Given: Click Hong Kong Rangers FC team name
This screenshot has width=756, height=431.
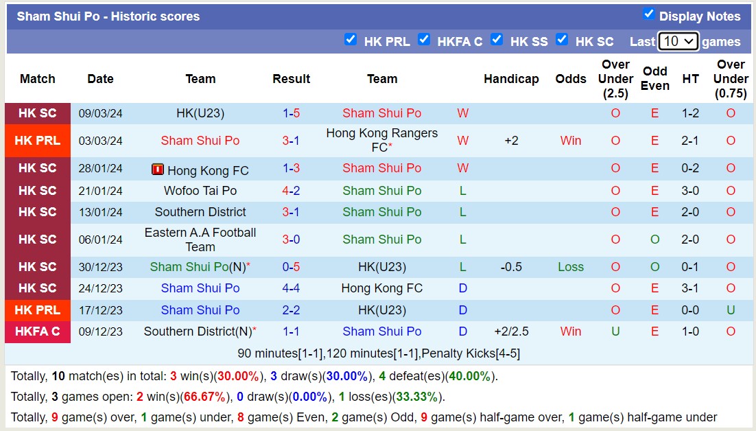Looking at the screenshot, I should click(381, 140).
